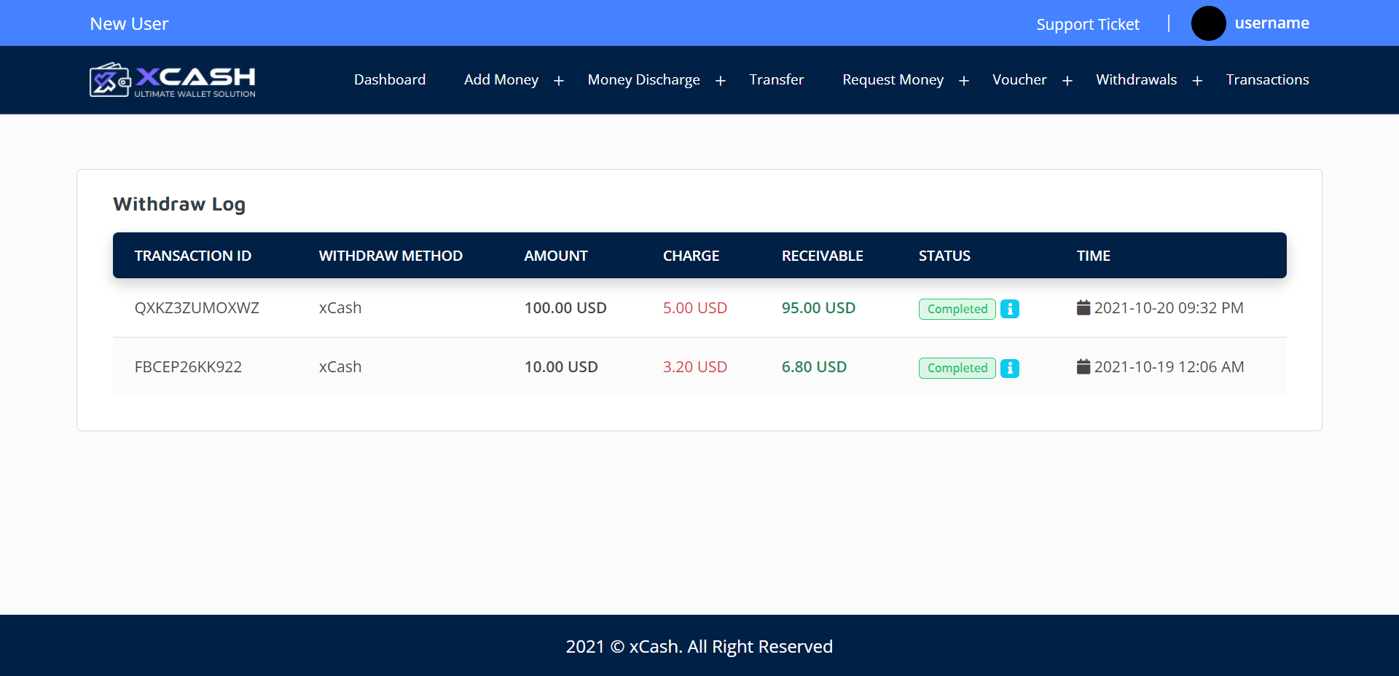
Task: Select the QXKZ3ZUMOXWZ transaction ID
Action: click(197, 307)
